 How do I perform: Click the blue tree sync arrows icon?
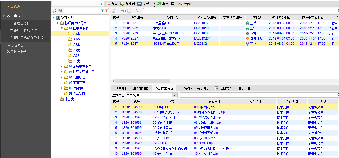54,11
